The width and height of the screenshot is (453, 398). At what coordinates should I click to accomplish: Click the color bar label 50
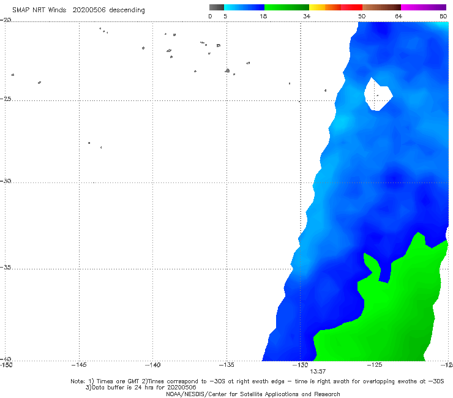pos(362,16)
